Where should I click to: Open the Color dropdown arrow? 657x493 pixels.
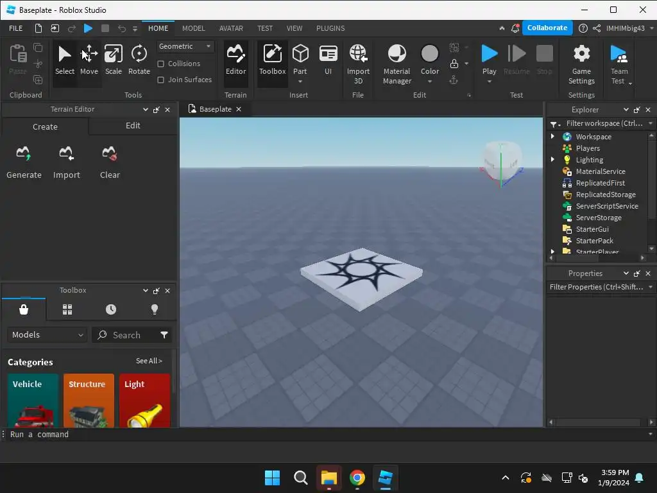click(x=429, y=82)
